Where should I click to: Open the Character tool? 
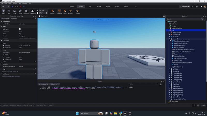coord(59,12)
